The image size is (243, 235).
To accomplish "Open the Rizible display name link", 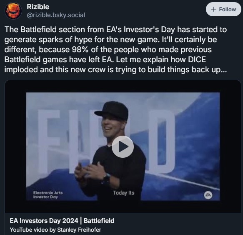I will click(38, 7).
